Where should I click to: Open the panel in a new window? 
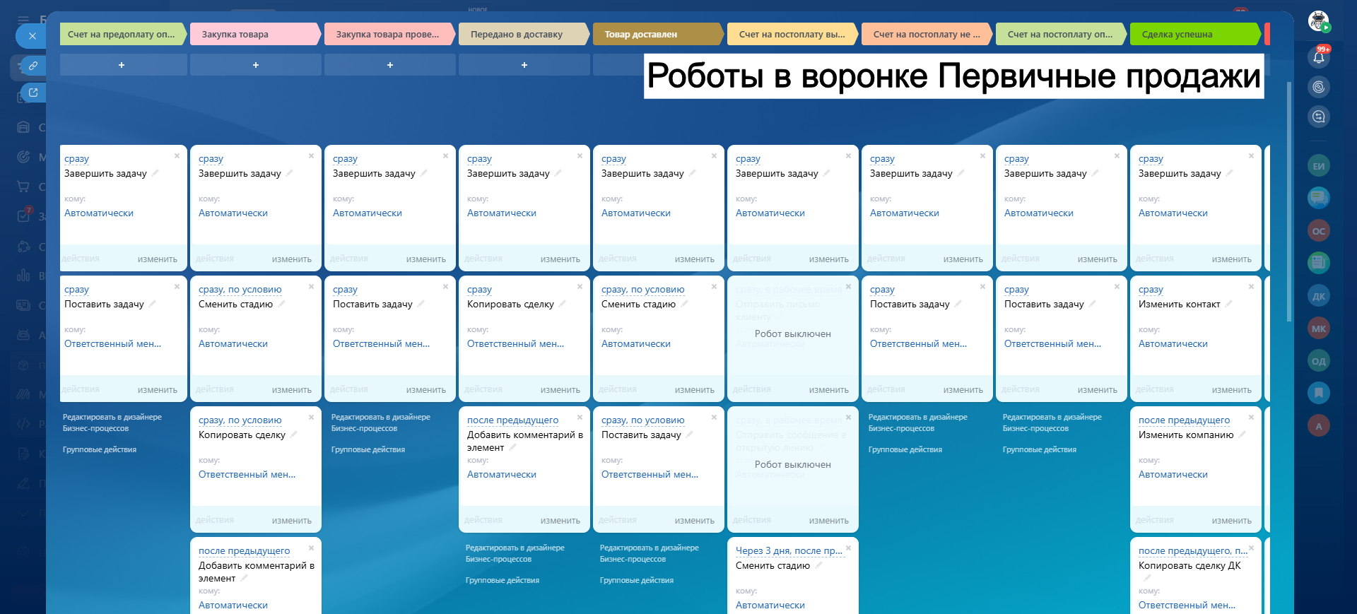tap(33, 92)
